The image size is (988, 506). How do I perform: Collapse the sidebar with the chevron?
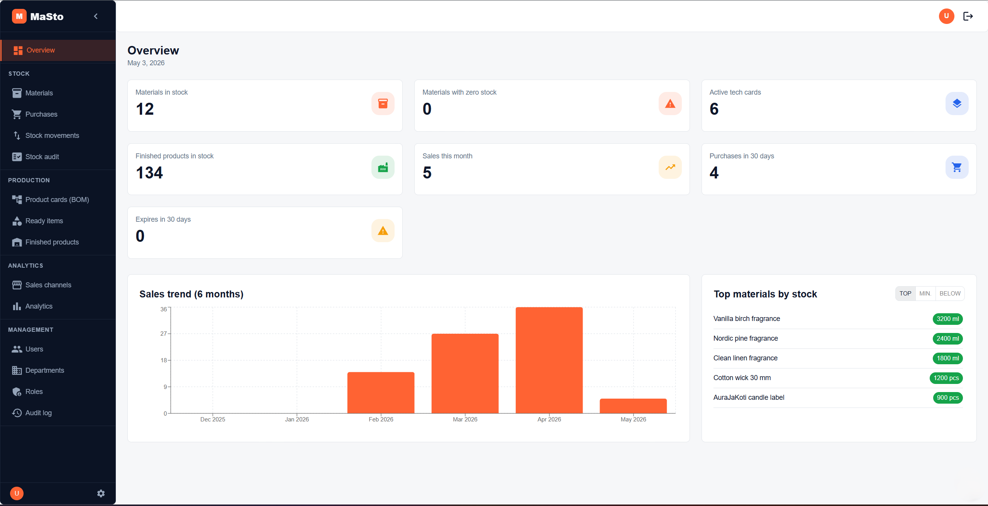coord(96,16)
